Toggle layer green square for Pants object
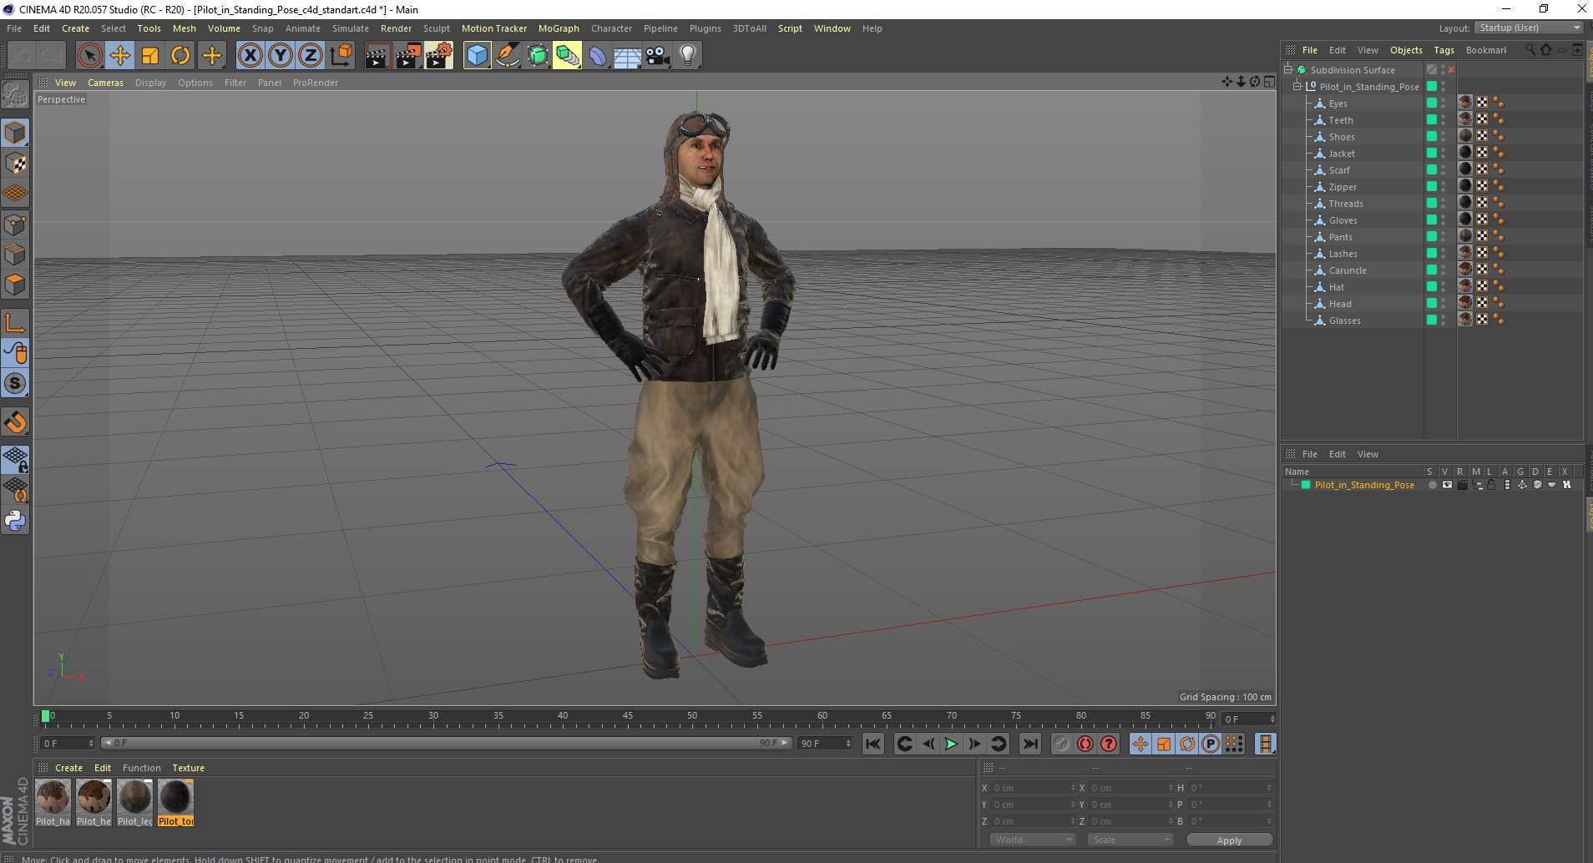The height and width of the screenshot is (863, 1593). (x=1432, y=237)
